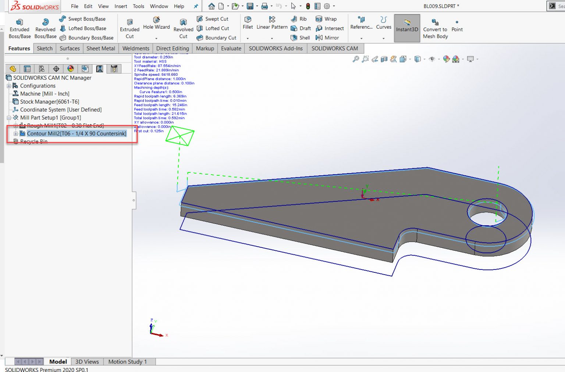Click the Zoom to Fit view icon
565x372 pixels.
(x=356, y=59)
